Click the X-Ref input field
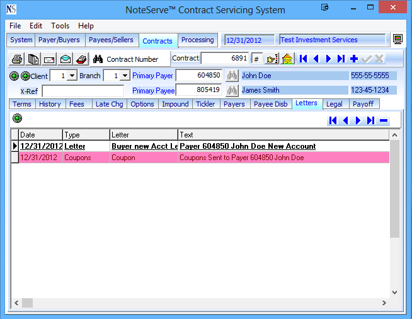The image size is (412, 319). pyautogui.click(x=83, y=91)
